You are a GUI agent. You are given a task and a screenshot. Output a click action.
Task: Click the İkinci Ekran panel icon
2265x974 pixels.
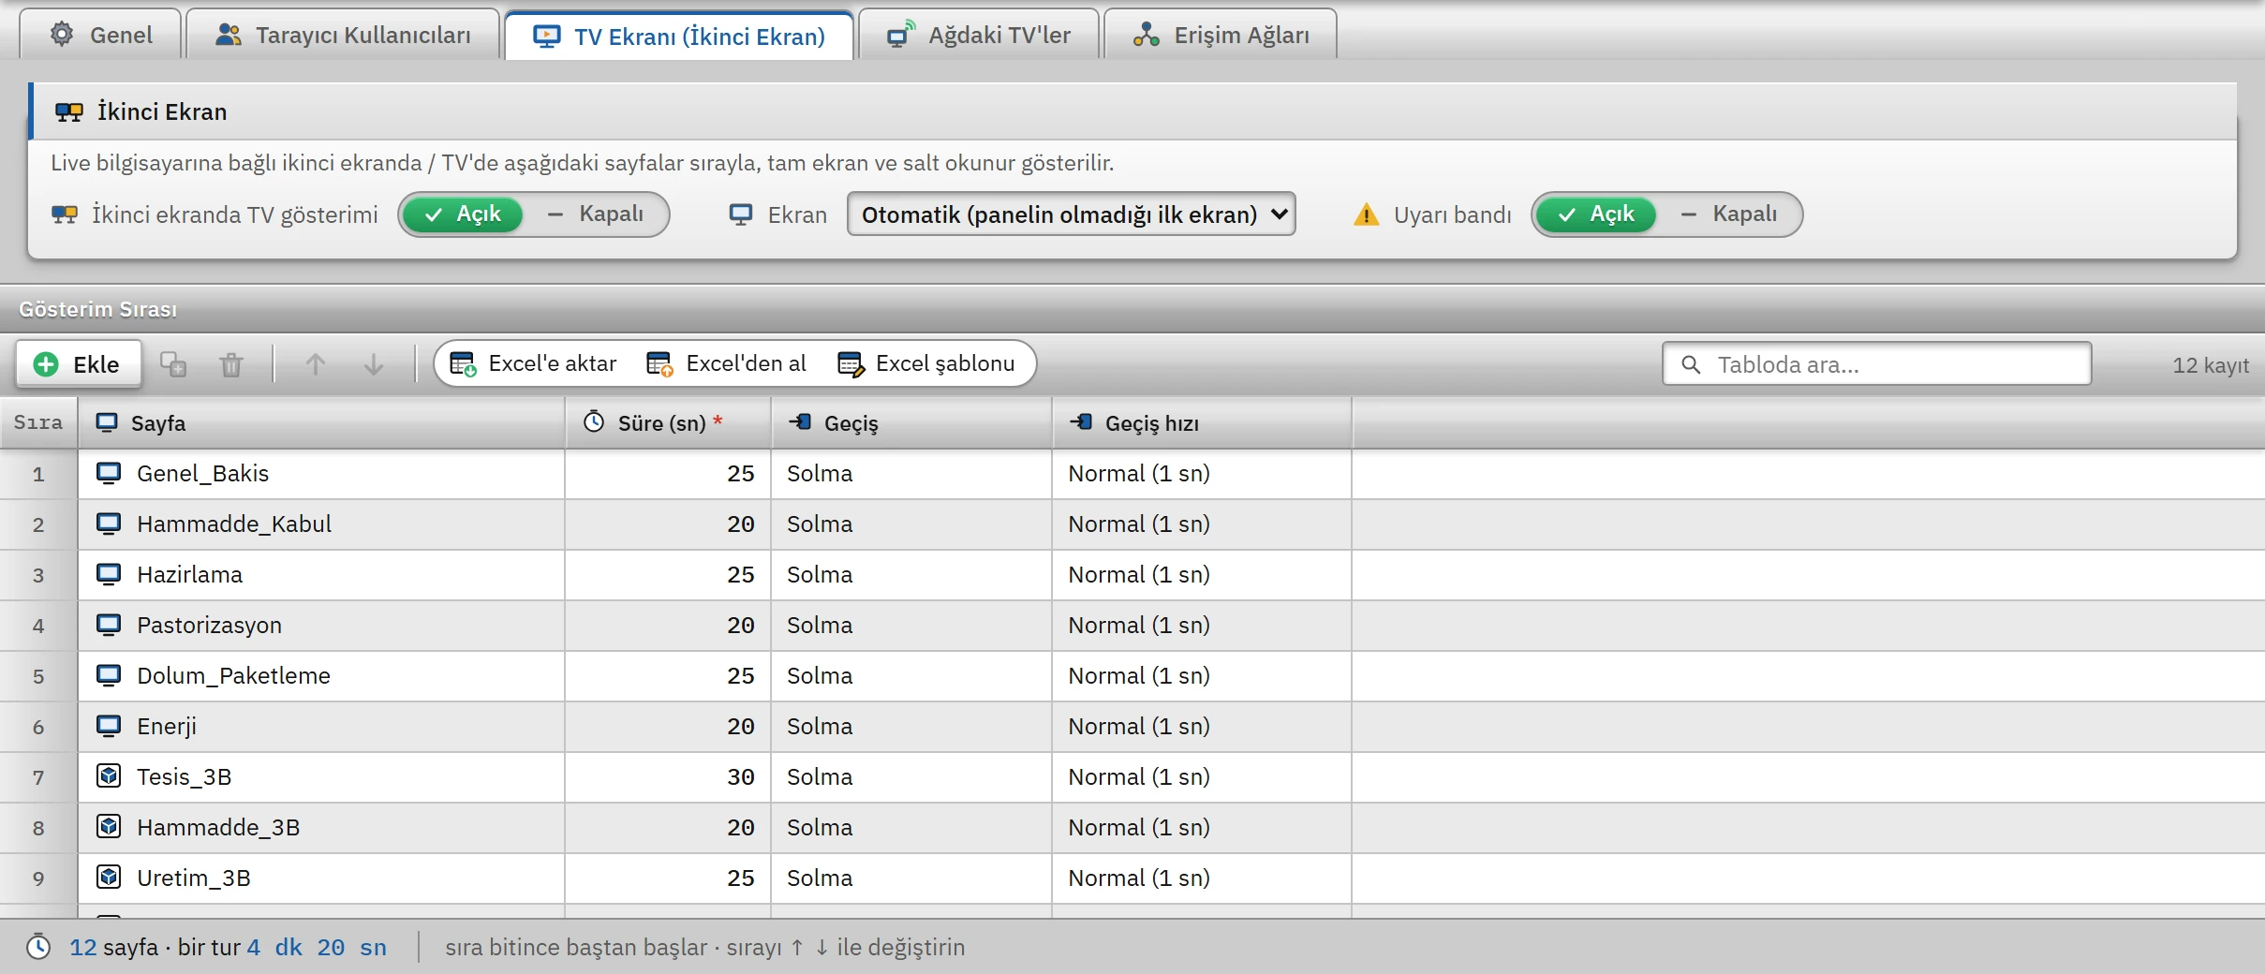[69, 112]
